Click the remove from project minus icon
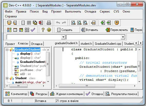 click(109, 23)
